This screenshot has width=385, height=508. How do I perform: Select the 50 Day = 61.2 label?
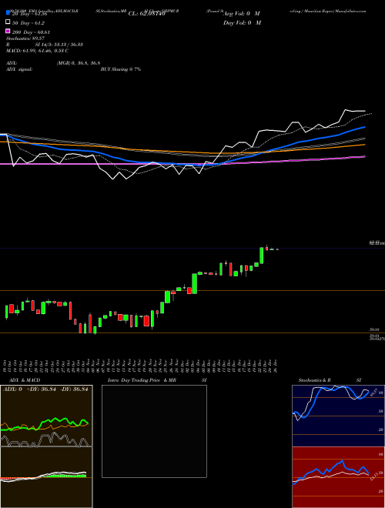[28, 23]
